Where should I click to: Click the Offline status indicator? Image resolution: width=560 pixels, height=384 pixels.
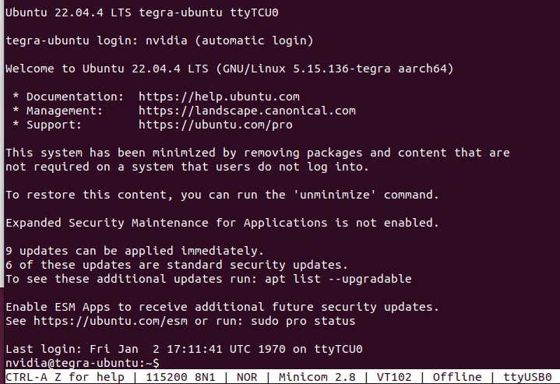point(457,377)
